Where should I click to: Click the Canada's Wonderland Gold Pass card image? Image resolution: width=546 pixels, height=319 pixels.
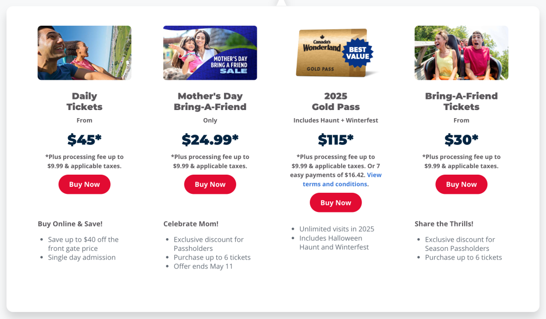click(x=332, y=53)
